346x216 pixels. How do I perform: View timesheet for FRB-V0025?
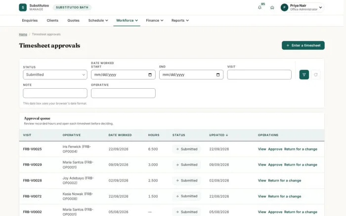tap(262, 149)
